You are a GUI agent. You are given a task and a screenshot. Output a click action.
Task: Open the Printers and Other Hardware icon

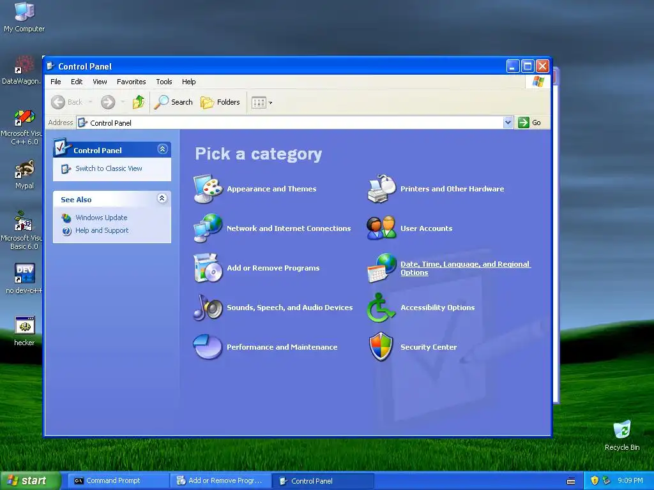pyautogui.click(x=382, y=189)
